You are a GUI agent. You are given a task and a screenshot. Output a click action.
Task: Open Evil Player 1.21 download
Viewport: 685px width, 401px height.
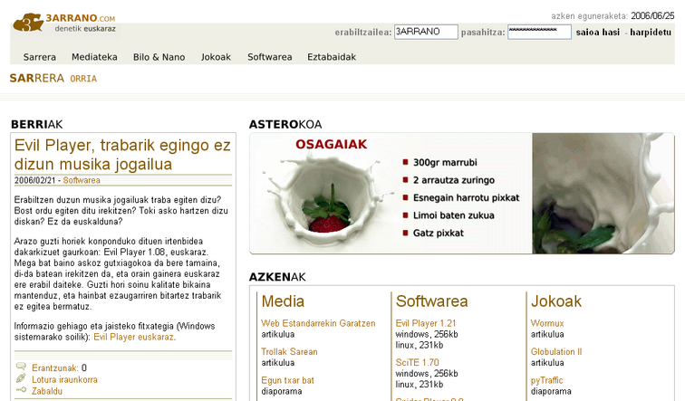pyautogui.click(x=426, y=323)
